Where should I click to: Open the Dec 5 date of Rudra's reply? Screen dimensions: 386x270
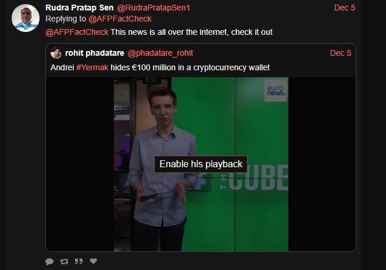tap(345, 8)
